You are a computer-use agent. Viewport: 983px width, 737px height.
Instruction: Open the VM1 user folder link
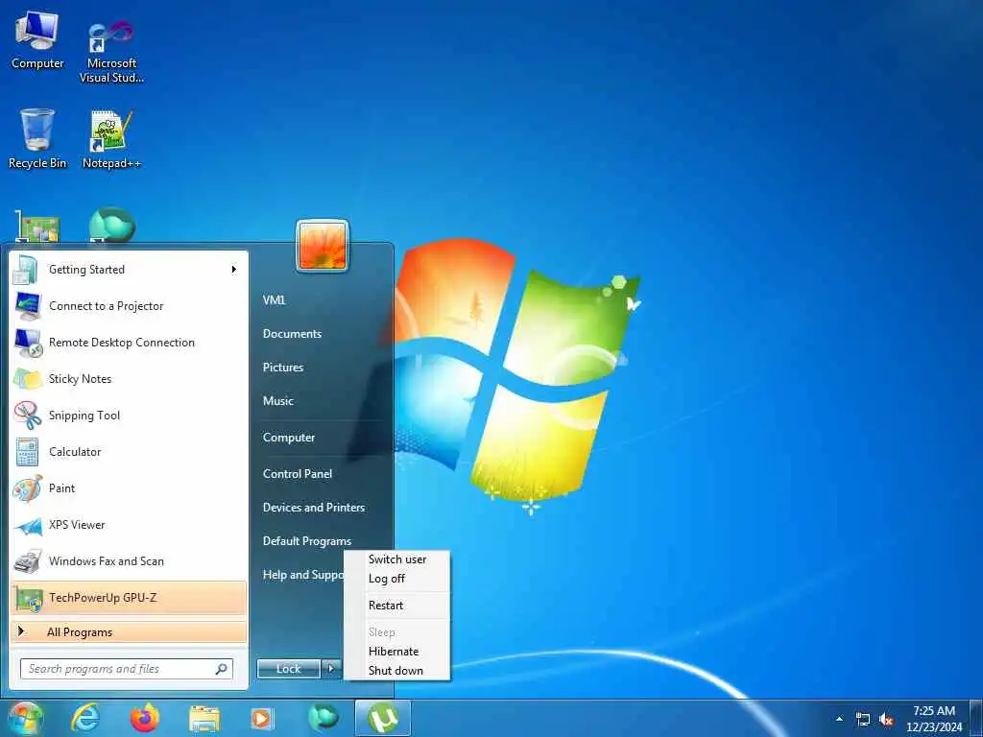274,300
